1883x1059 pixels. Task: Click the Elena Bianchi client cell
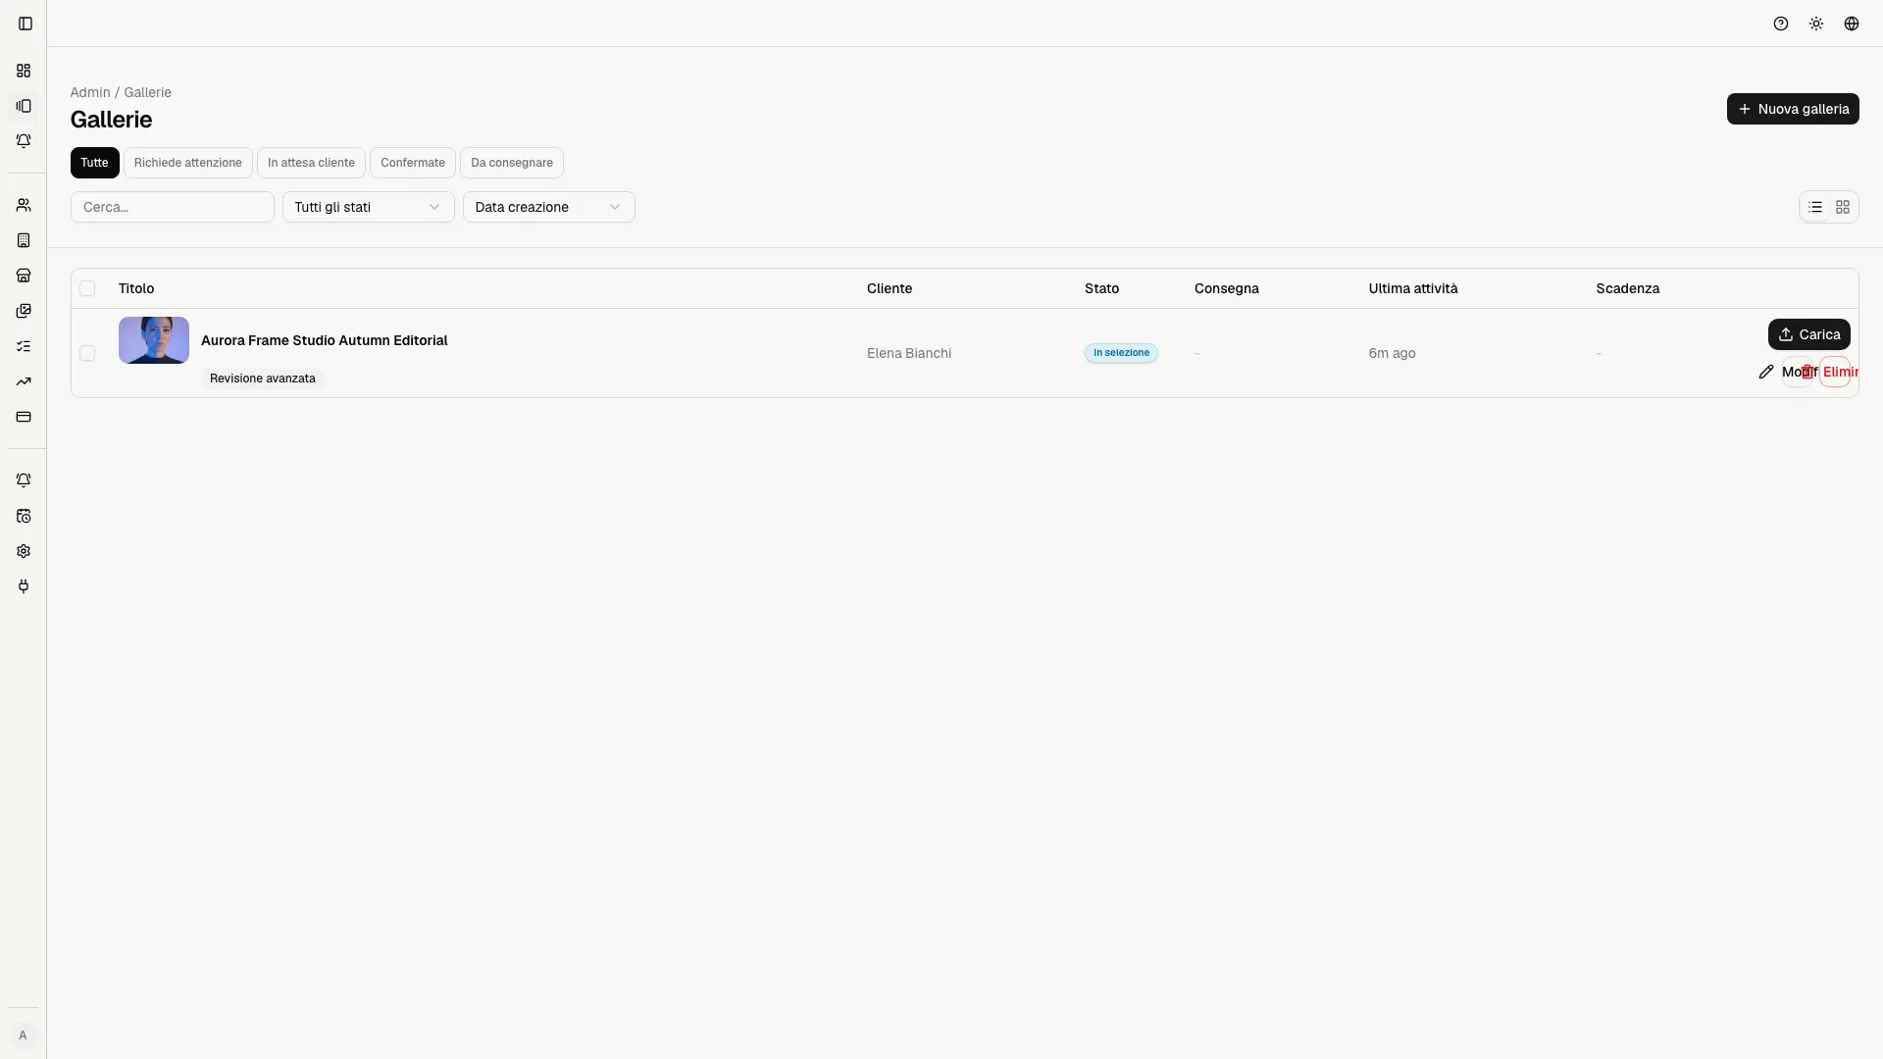coord(909,353)
